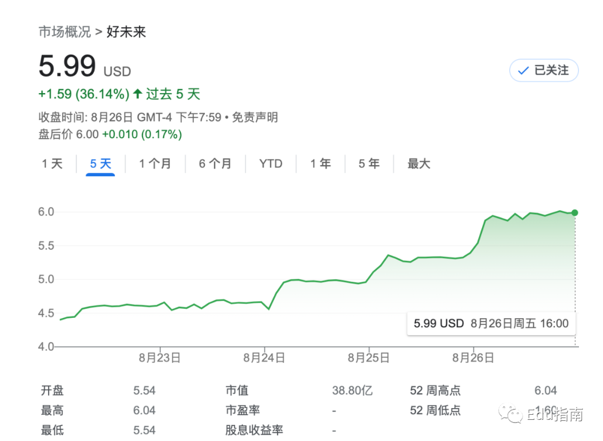
Task: Click the 5.99 USD price tooltip
Action: pos(491,323)
